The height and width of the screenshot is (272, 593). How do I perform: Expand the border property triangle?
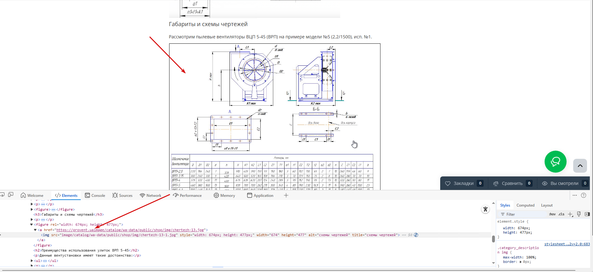point(520,262)
